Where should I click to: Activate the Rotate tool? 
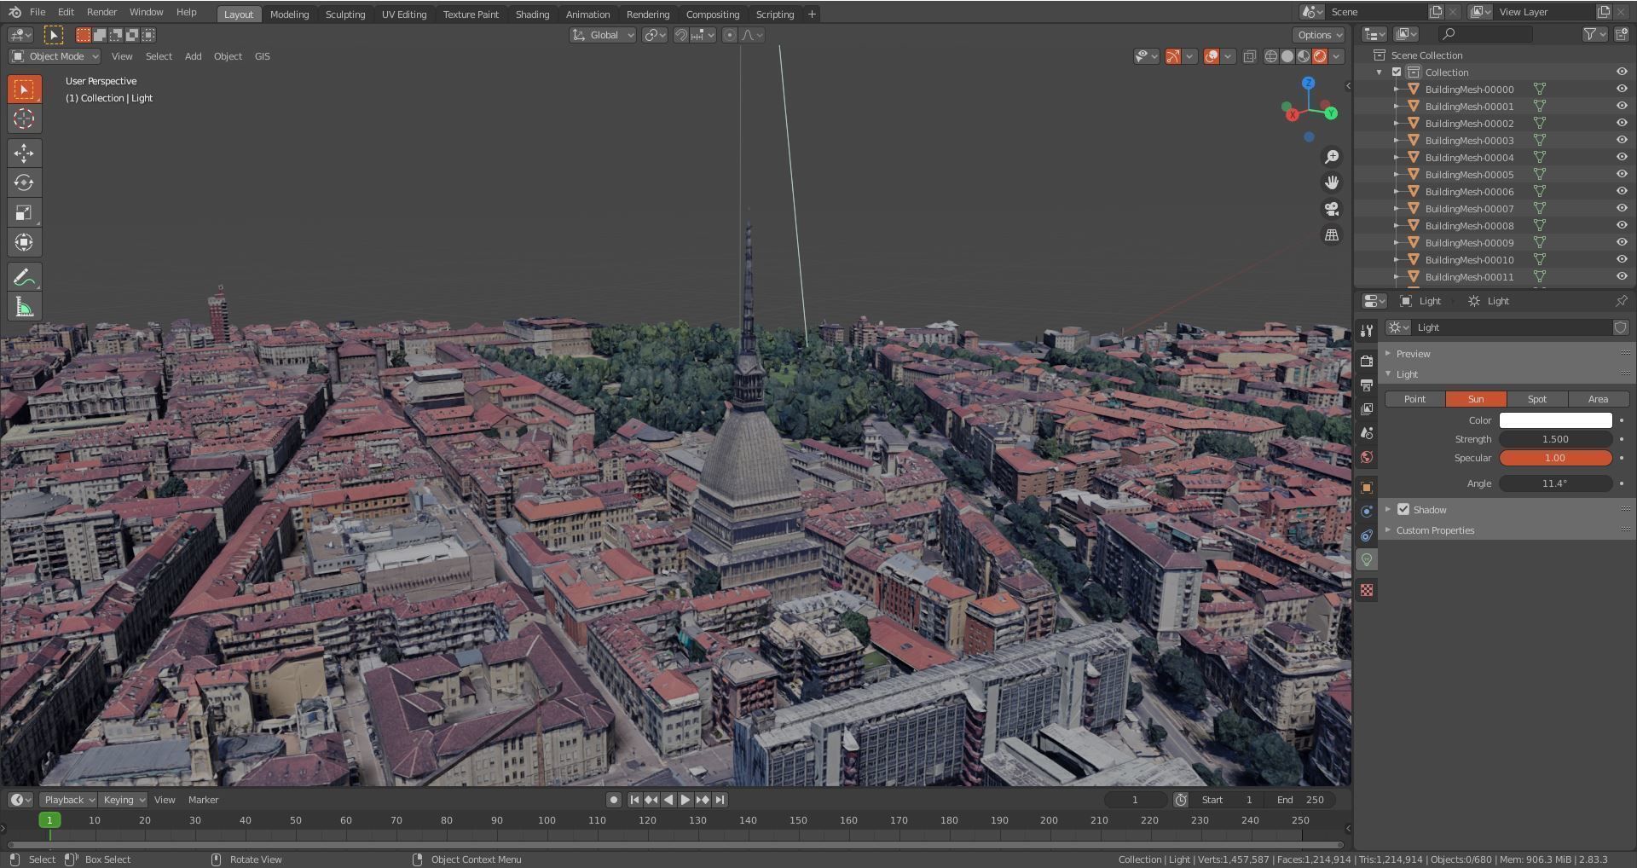tap(24, 182)
